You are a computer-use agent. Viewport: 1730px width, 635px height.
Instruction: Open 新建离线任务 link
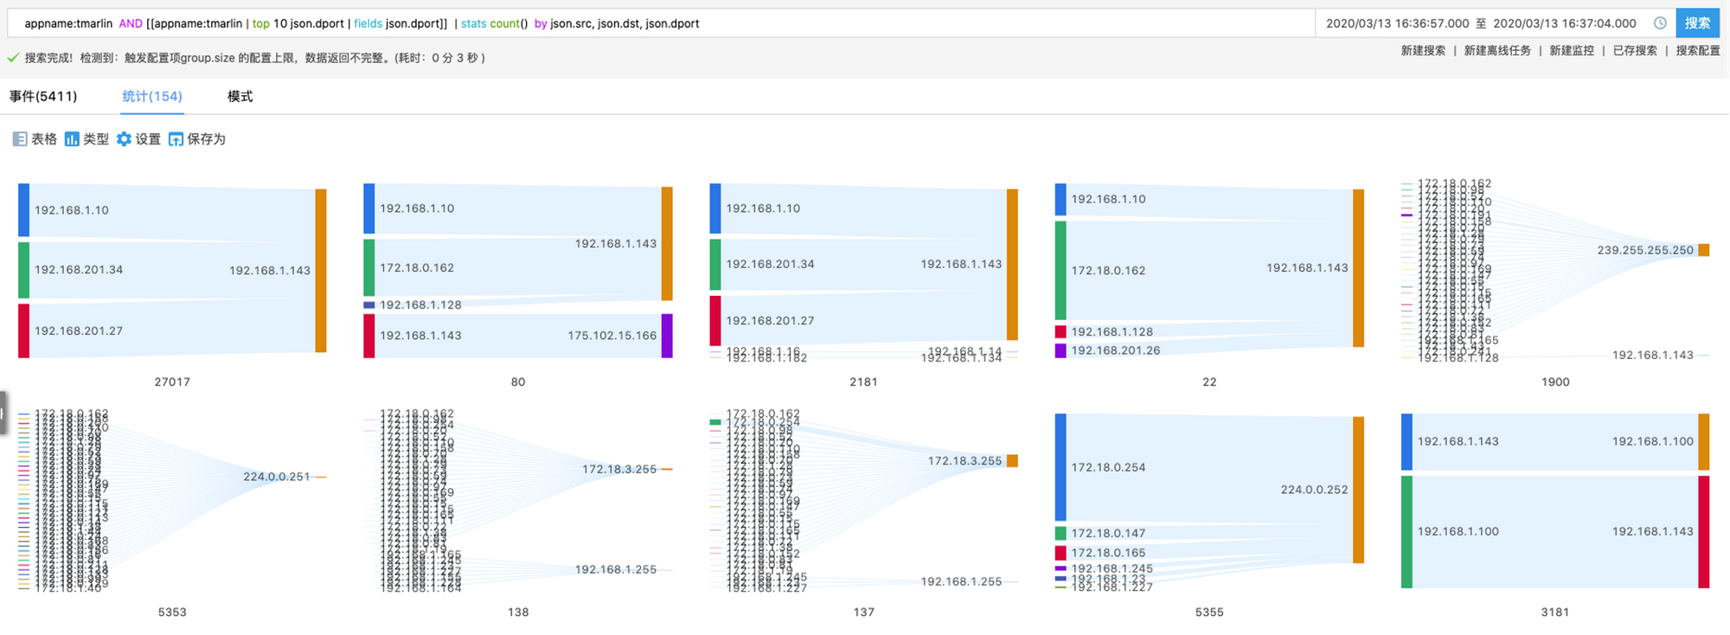[x=1496, y=51]
